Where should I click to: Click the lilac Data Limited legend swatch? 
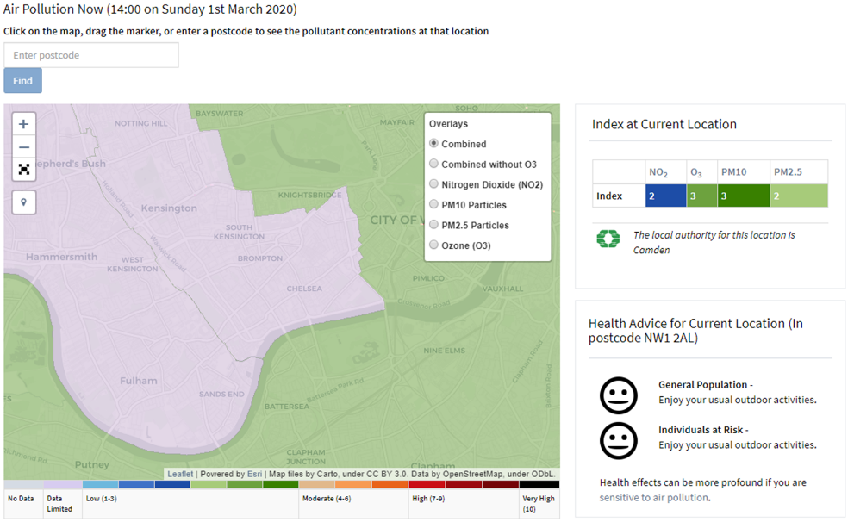[63, 484]
